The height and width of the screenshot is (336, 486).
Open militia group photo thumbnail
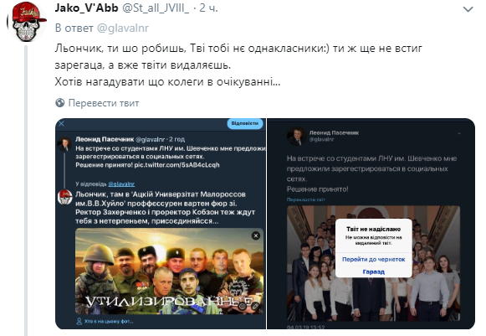point(169,271)
